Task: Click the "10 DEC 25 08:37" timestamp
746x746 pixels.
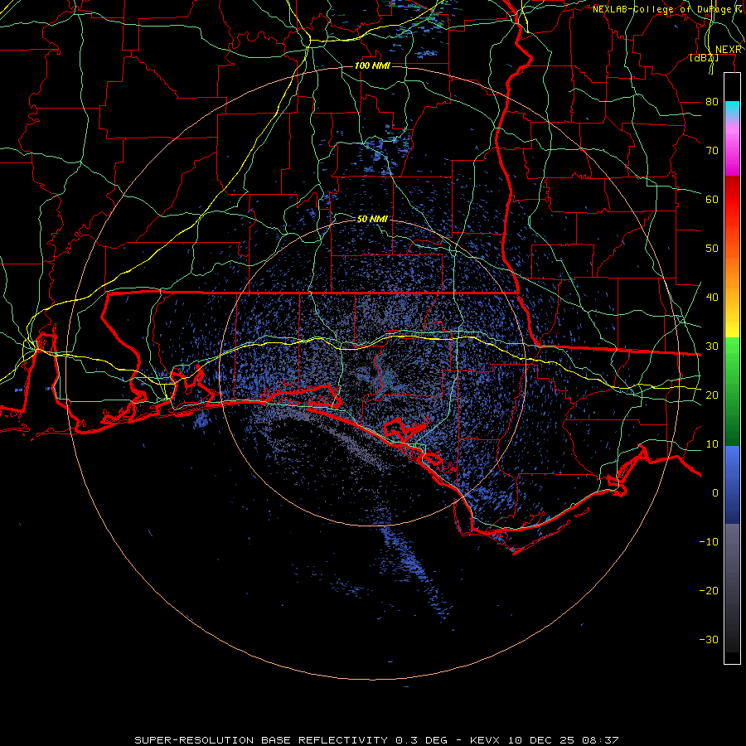Action: coord(564,740)
